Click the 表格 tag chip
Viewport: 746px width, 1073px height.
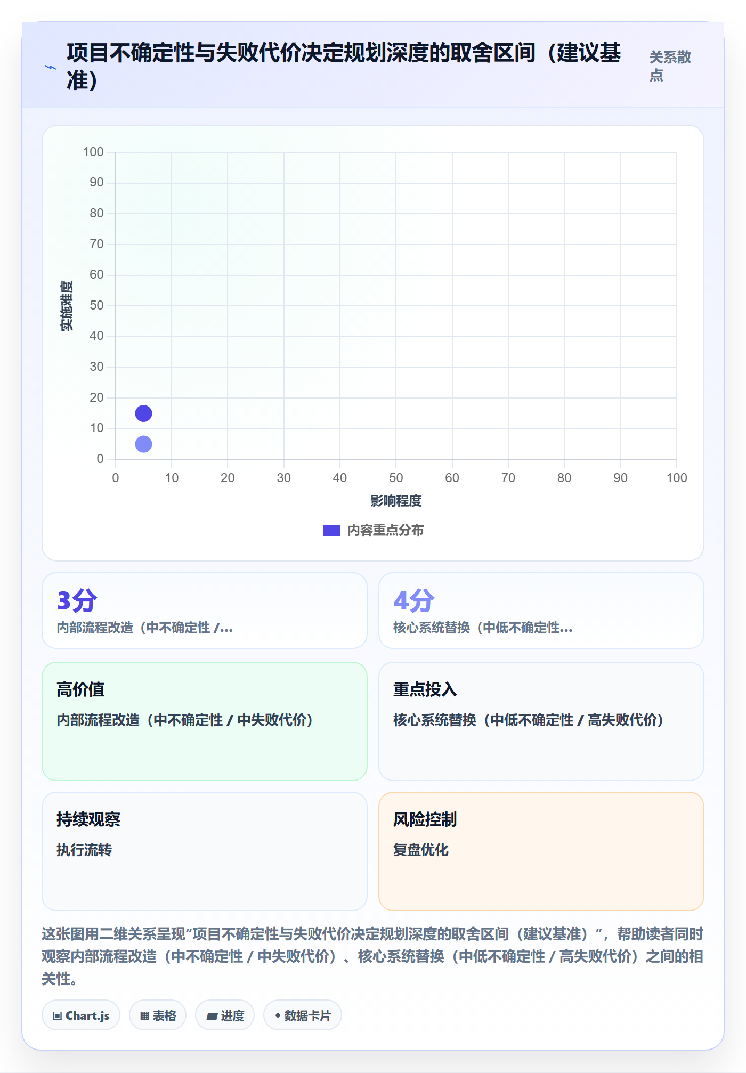click(158, 1015)
